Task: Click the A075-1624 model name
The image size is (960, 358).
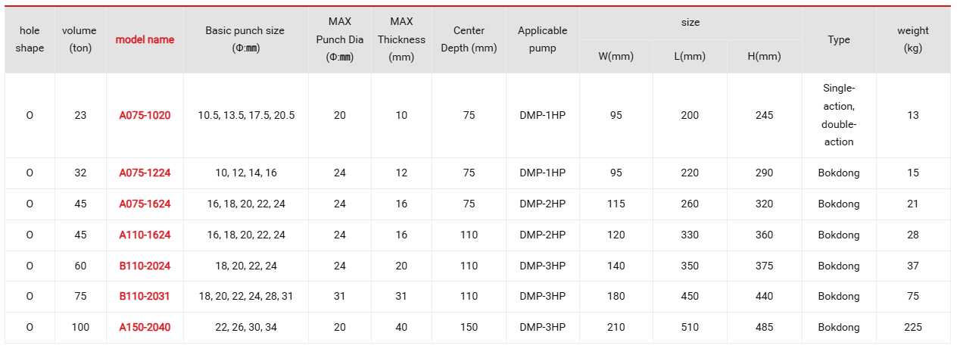Action: tap(145, 204)
